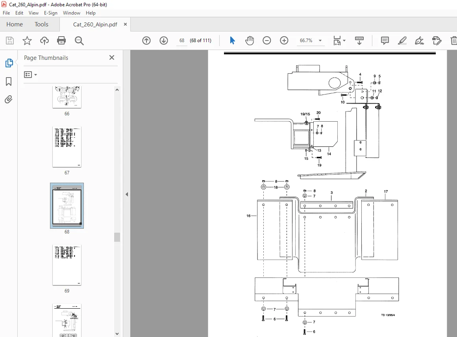Open the File menu
Viewport: 457px width, 337px height.
(6, 13)
